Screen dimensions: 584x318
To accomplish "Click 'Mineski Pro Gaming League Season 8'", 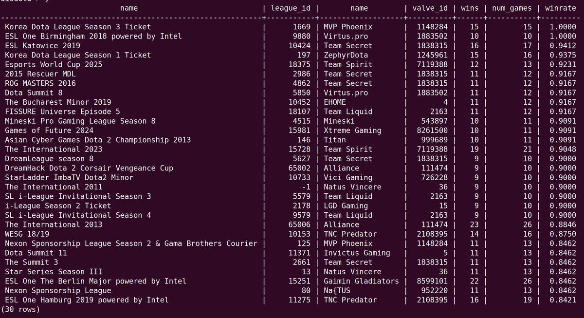I will [x=80, y=121].
